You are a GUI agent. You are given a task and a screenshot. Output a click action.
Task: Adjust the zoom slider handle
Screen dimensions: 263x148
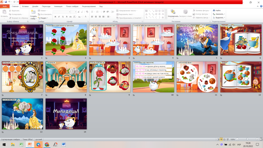pyautogui.click(x=247, y=139)
